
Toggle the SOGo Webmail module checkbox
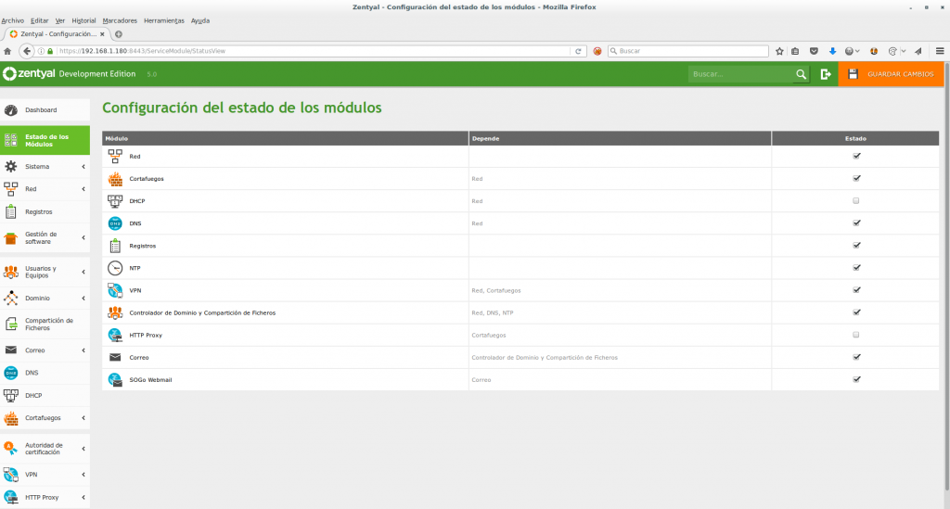point(856,379)
